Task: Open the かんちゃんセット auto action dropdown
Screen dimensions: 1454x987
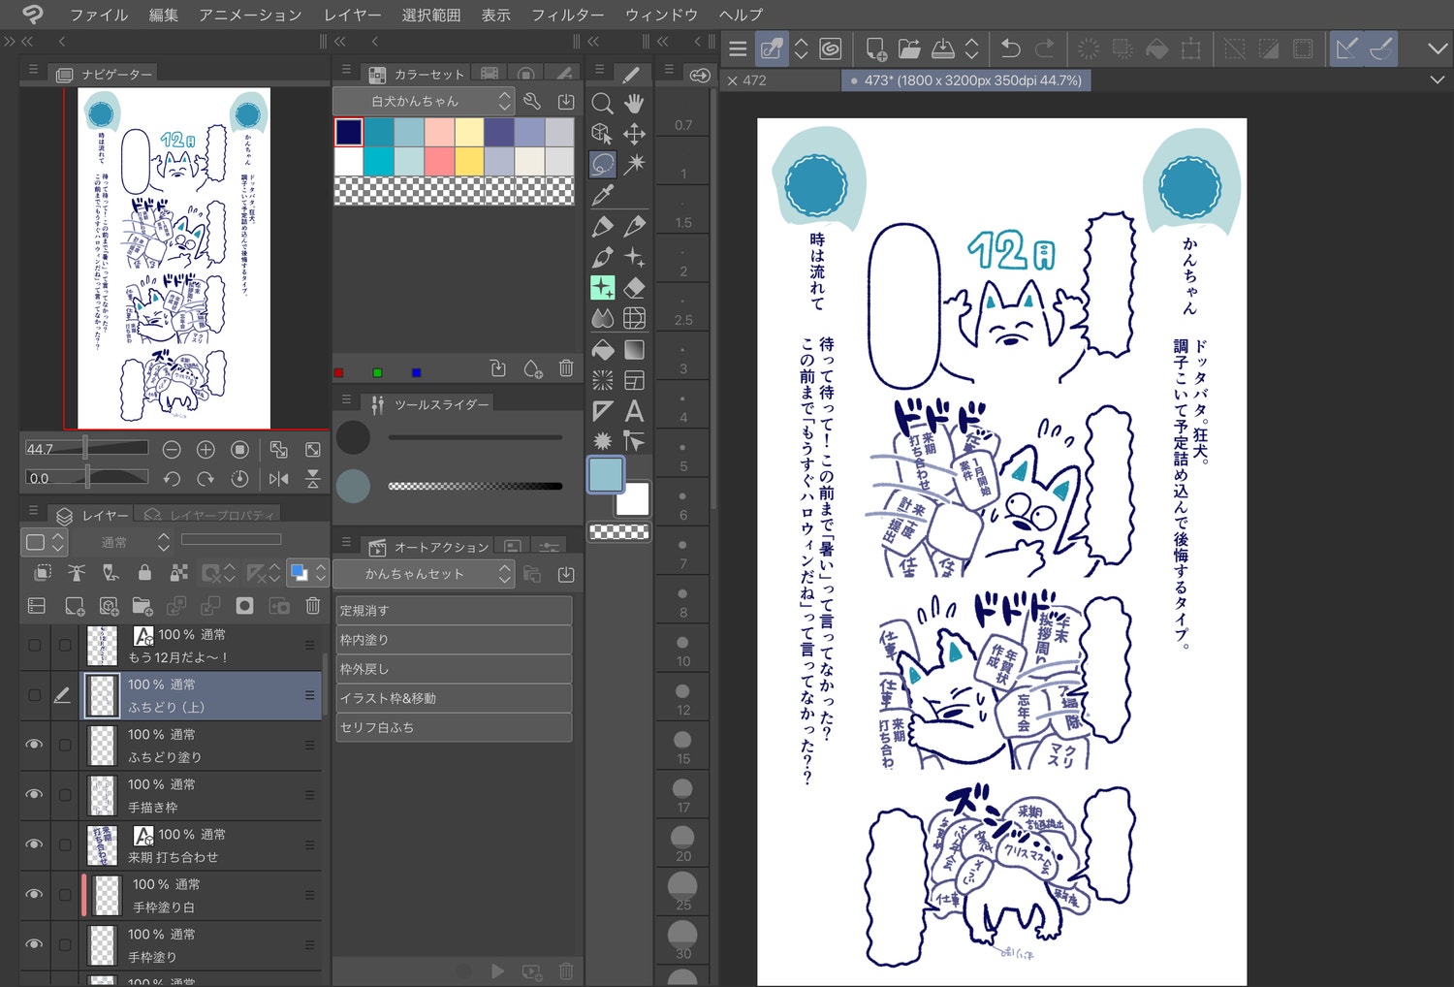Action: (424, 574)
